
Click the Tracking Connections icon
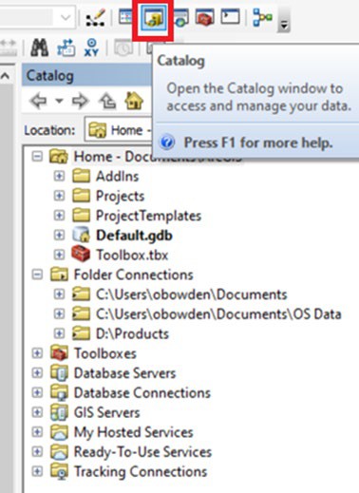59,471
